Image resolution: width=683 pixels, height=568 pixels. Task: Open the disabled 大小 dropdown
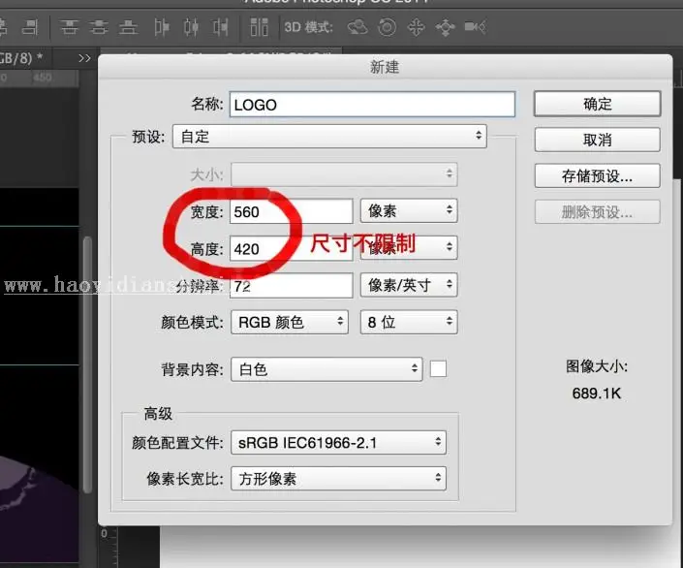[x=344, y=174]
